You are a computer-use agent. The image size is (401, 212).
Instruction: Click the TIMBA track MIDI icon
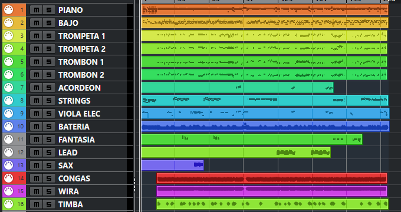pos(8,204)
